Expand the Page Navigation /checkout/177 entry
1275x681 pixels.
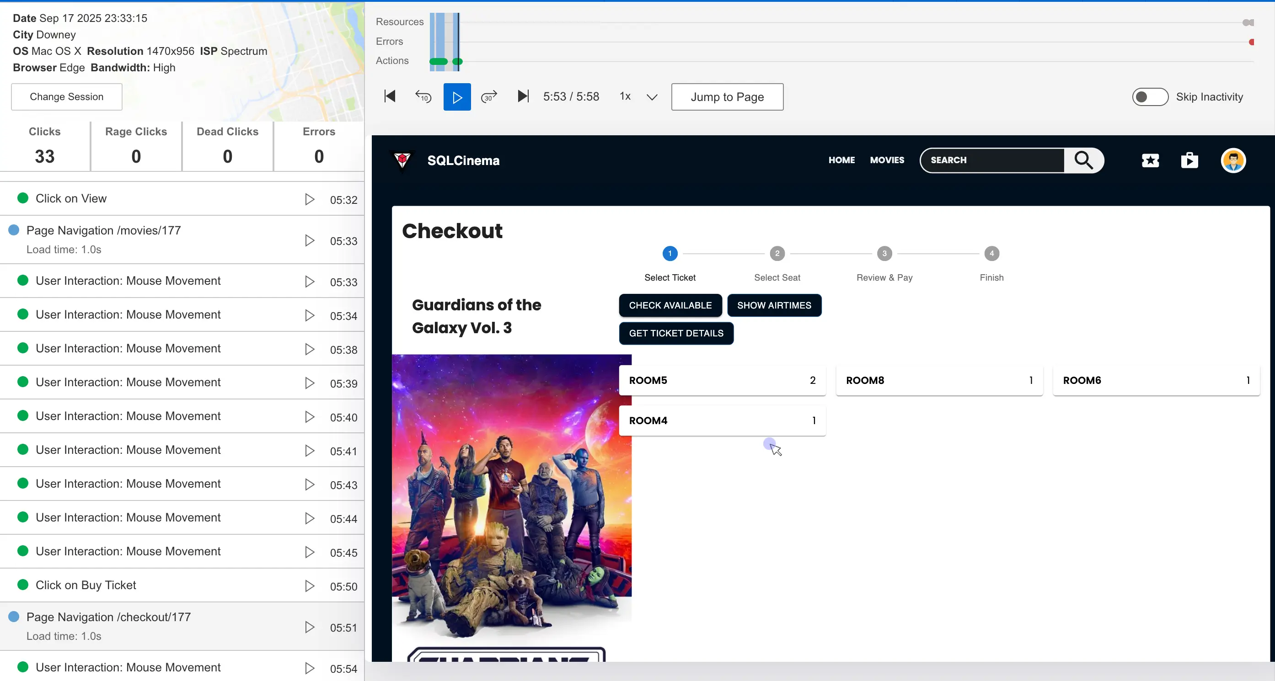(108, 617)
